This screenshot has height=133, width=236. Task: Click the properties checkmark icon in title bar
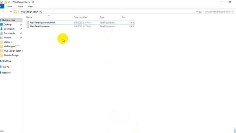pos(1,2)
